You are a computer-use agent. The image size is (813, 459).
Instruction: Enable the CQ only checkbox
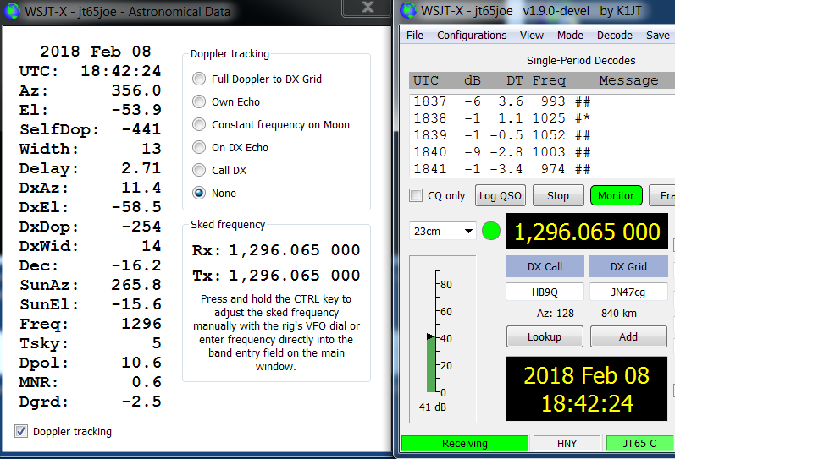click(x=416, y=195)
